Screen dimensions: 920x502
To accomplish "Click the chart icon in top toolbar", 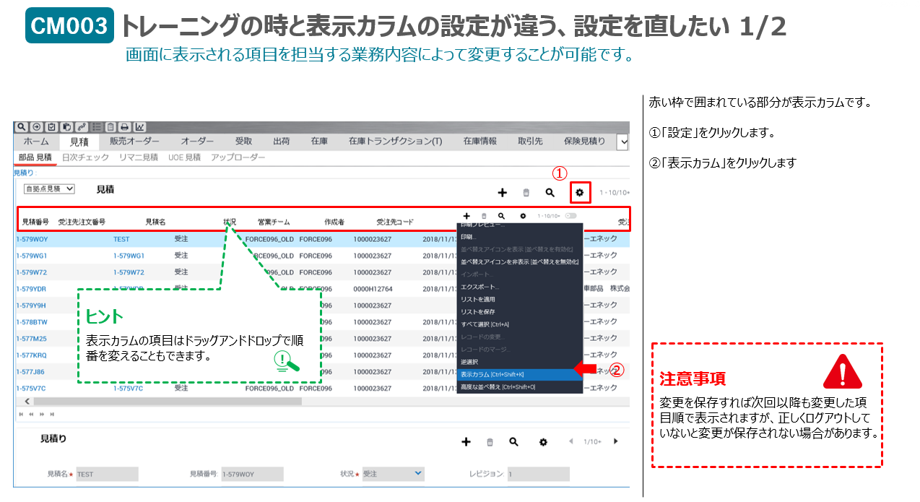I will tap(139, 126).
